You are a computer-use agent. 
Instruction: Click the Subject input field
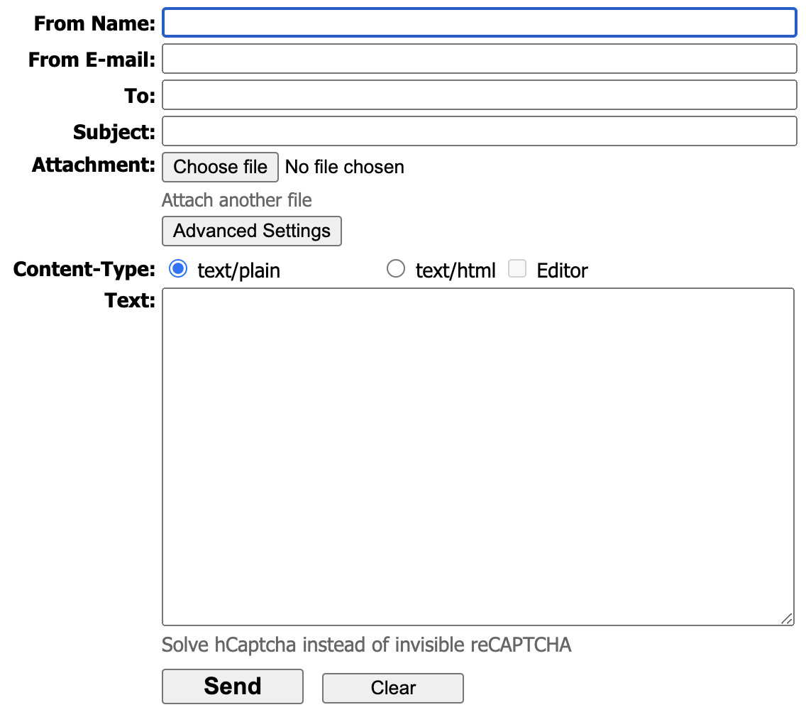tap(479, 131)
